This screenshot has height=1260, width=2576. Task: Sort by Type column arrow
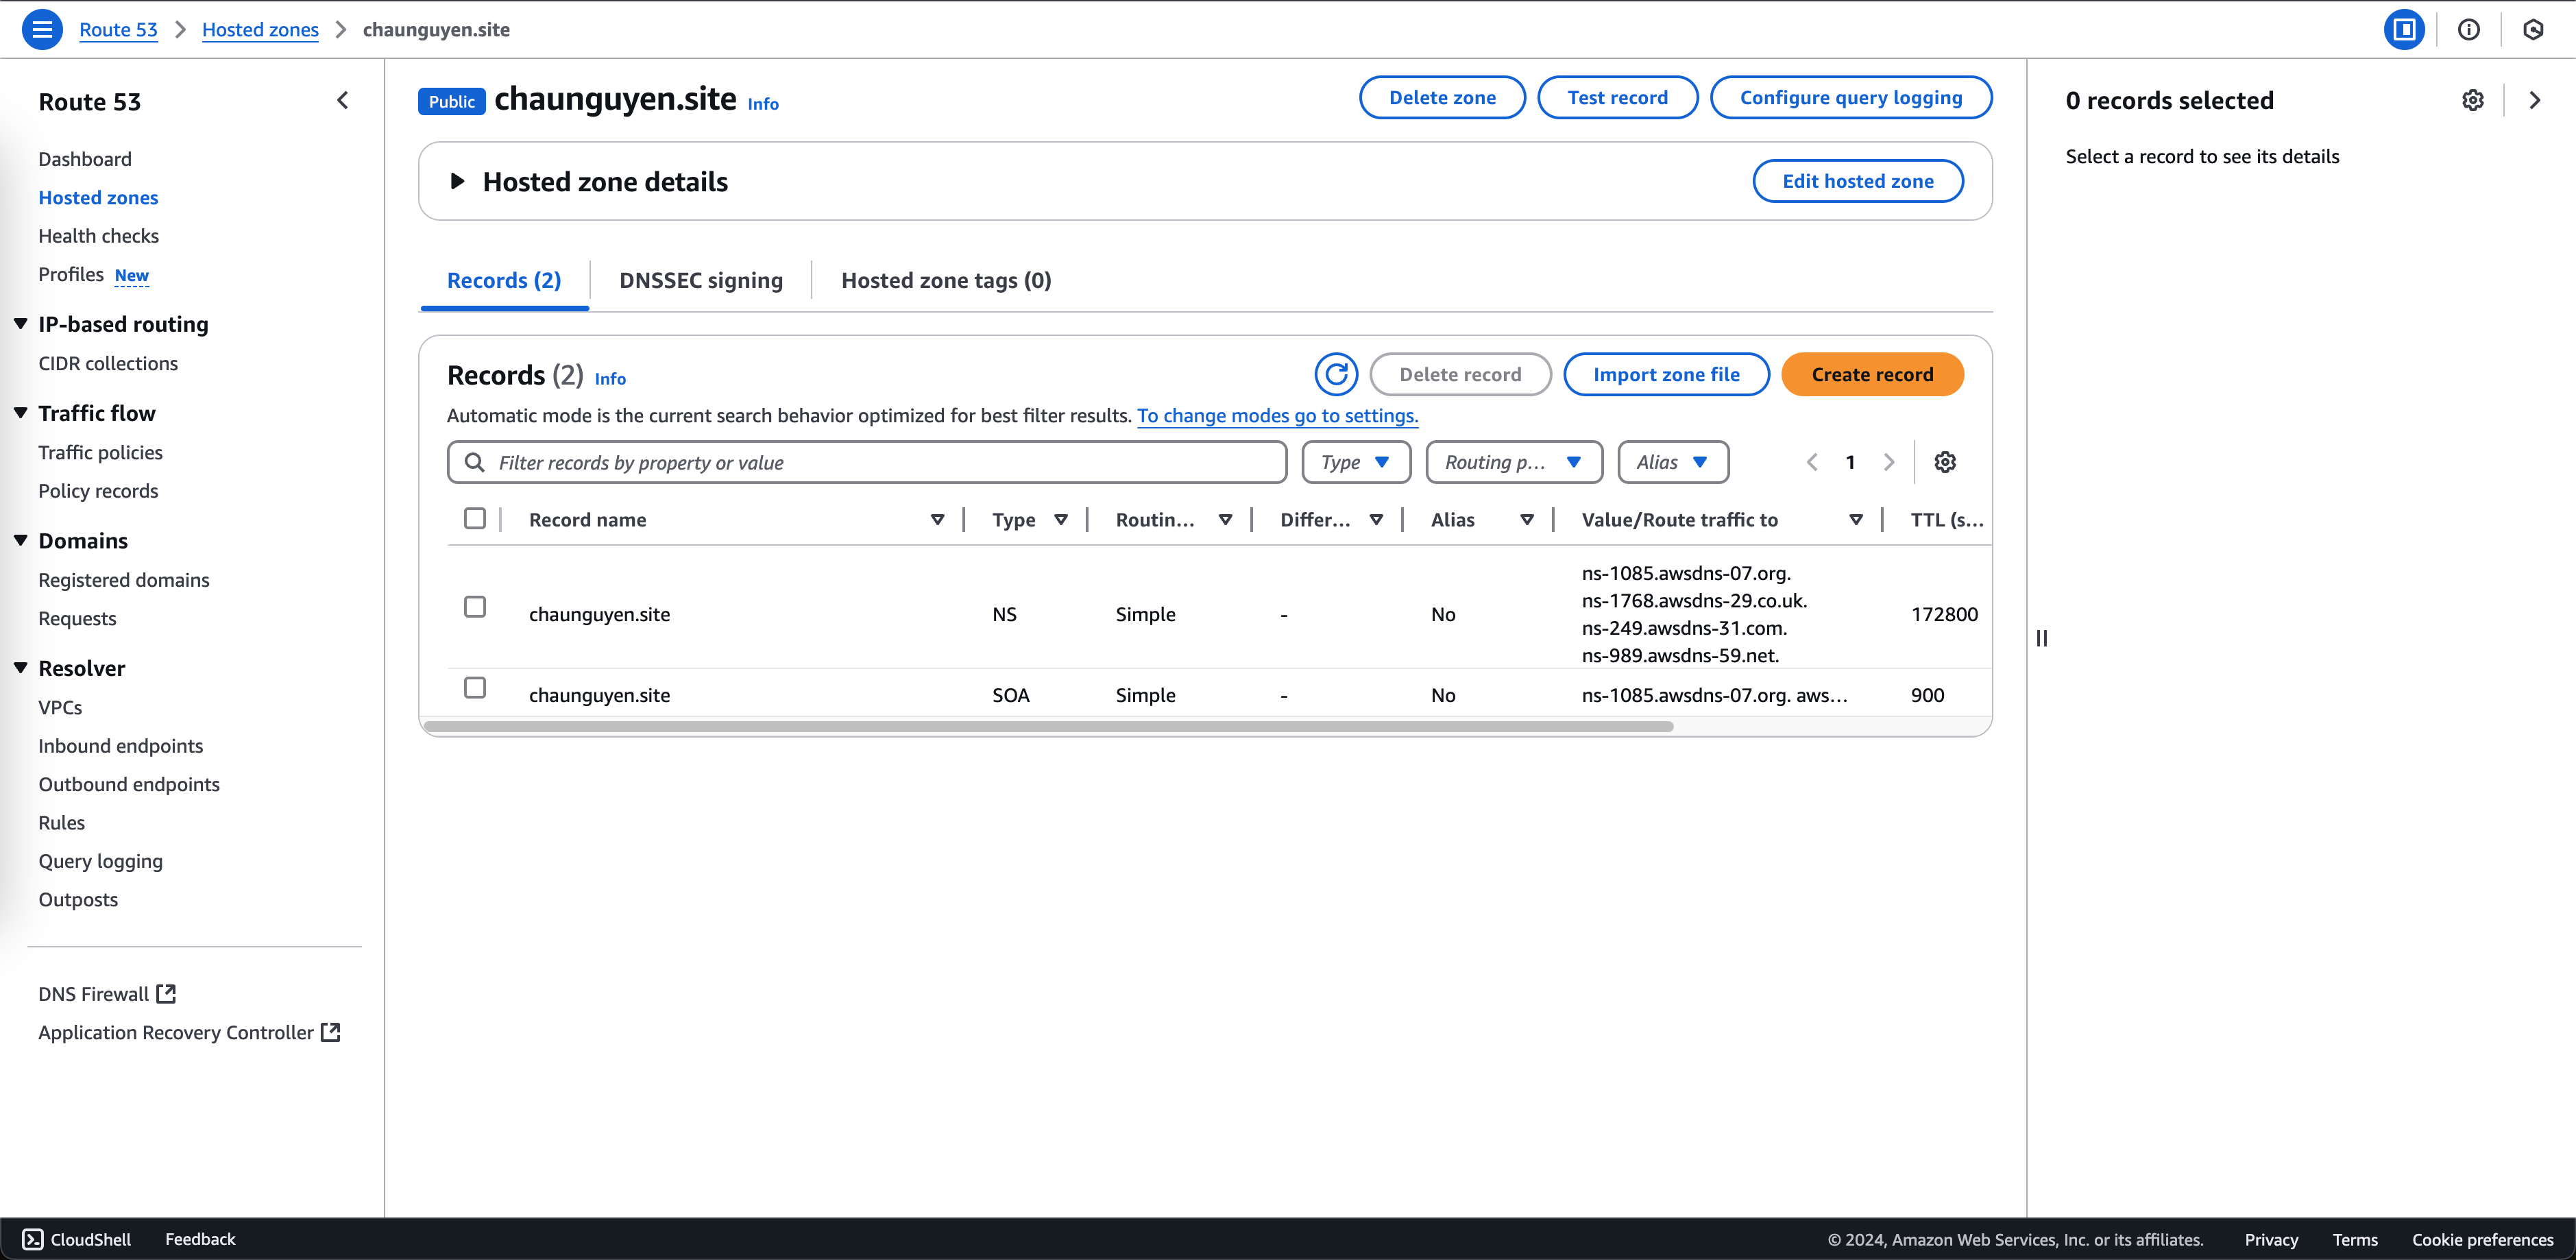click(1061, 519)
